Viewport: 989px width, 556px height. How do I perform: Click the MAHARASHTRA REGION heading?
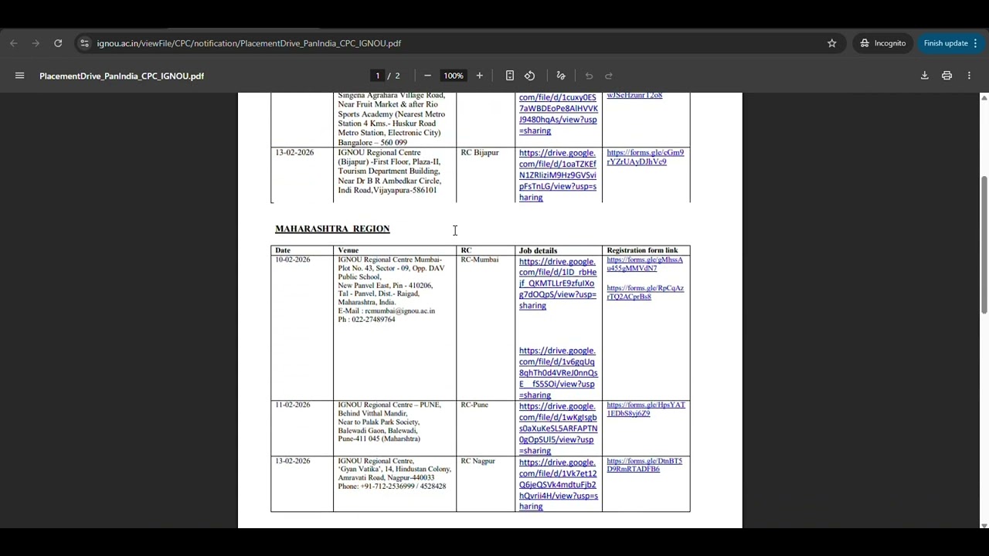tap(332, 229)
